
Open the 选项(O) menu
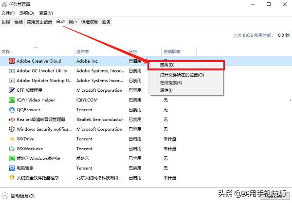point(27,13)
